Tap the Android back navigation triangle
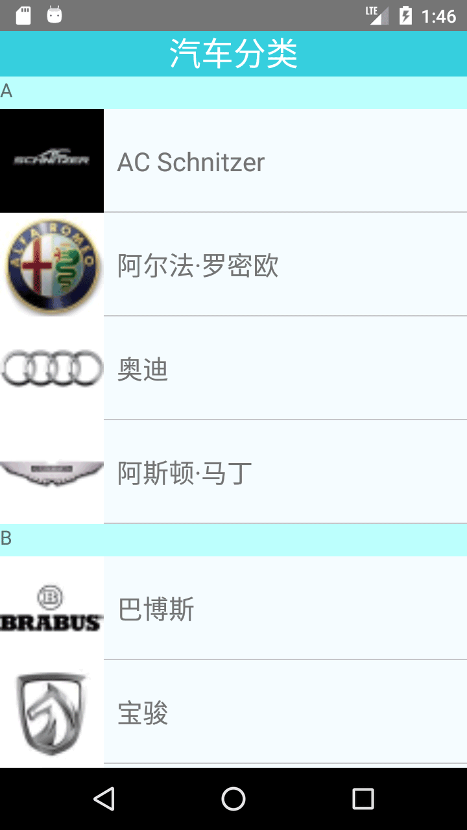The image size is (467, 830). 104,799
